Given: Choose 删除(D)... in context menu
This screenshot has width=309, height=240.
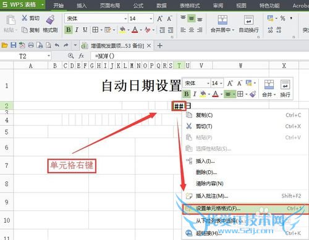Looking at the screenshot, I should coord(245,172).
